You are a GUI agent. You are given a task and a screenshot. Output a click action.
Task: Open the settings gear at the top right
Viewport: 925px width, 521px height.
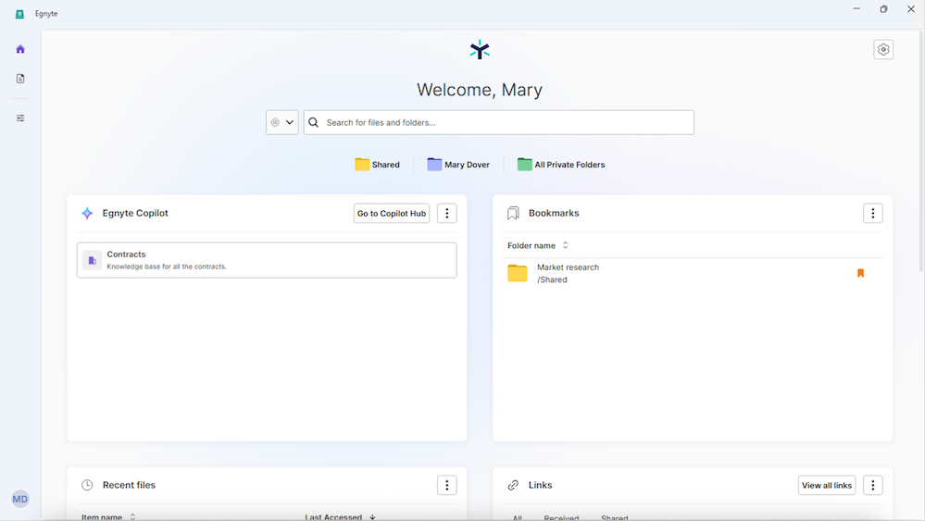click(883, 49)
